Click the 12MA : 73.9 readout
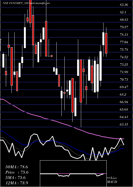The width and height of the screenshot is (133, 187). click(17, 183)
